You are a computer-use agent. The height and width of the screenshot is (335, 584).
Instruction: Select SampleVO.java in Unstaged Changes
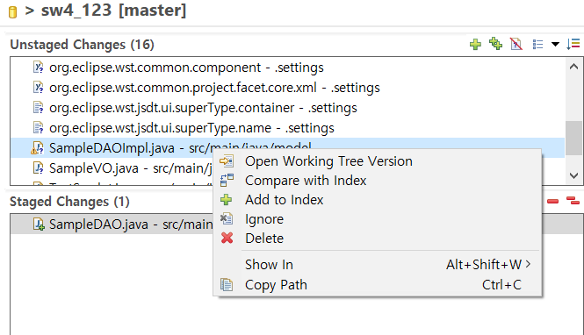tap(112, 168)
